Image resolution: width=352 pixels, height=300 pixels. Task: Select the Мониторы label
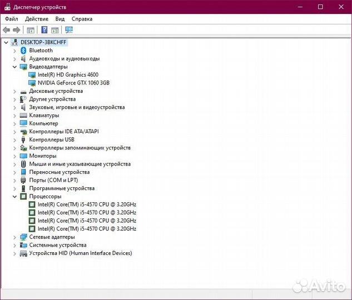pyautogui.click(x=43, y=156)
